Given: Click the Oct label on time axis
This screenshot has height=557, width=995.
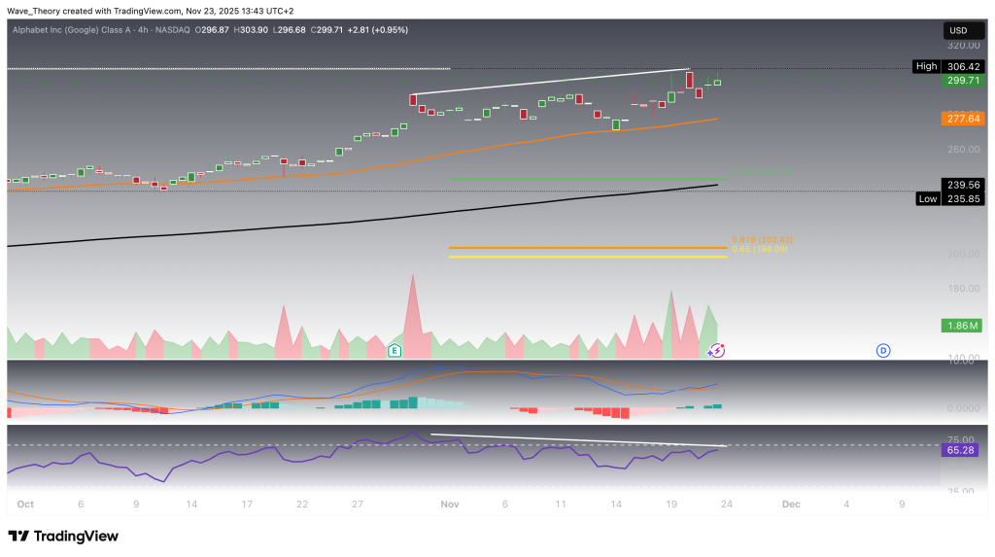Looking at the screenshot, I should 25,505.
